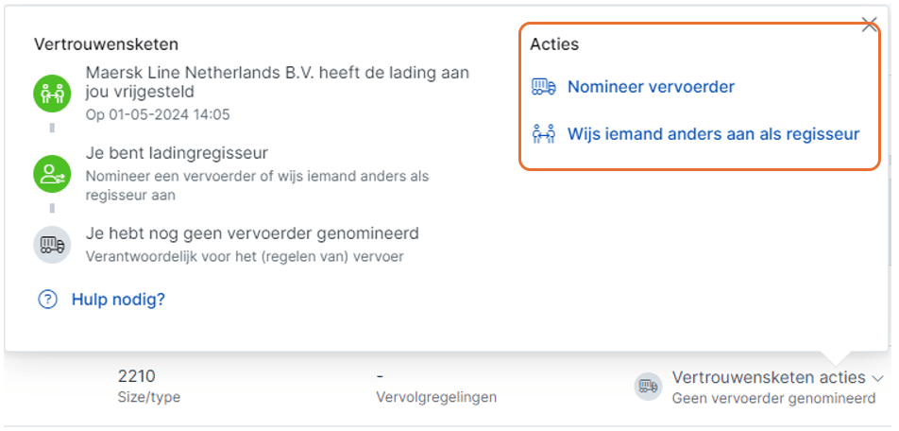Choose 'Wijs iemand anders aan als regisseur'

[713, 134]
